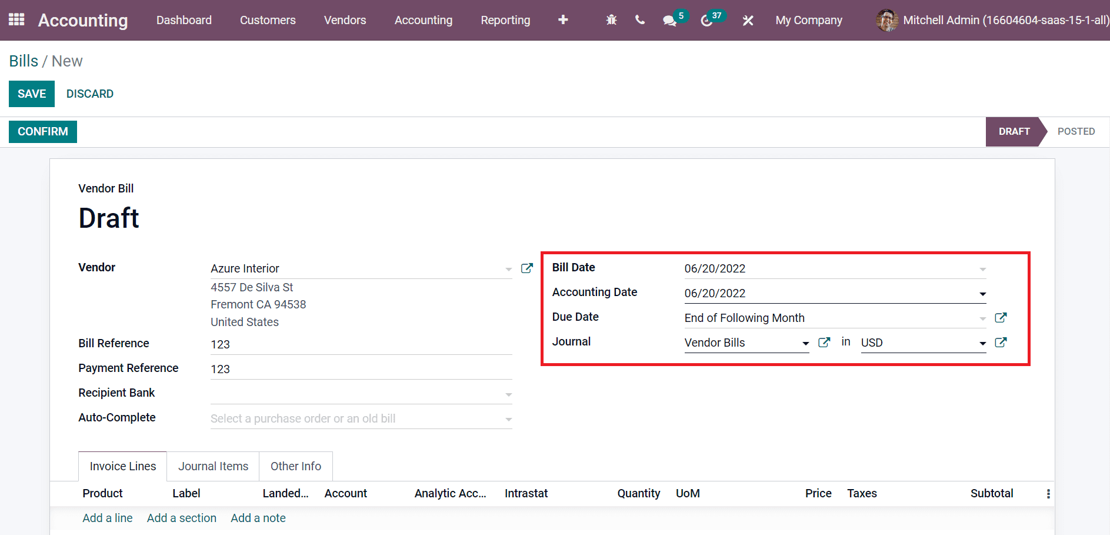1110x535 pixels.
Task: Click the Add a line link
Action: (107, 518)
